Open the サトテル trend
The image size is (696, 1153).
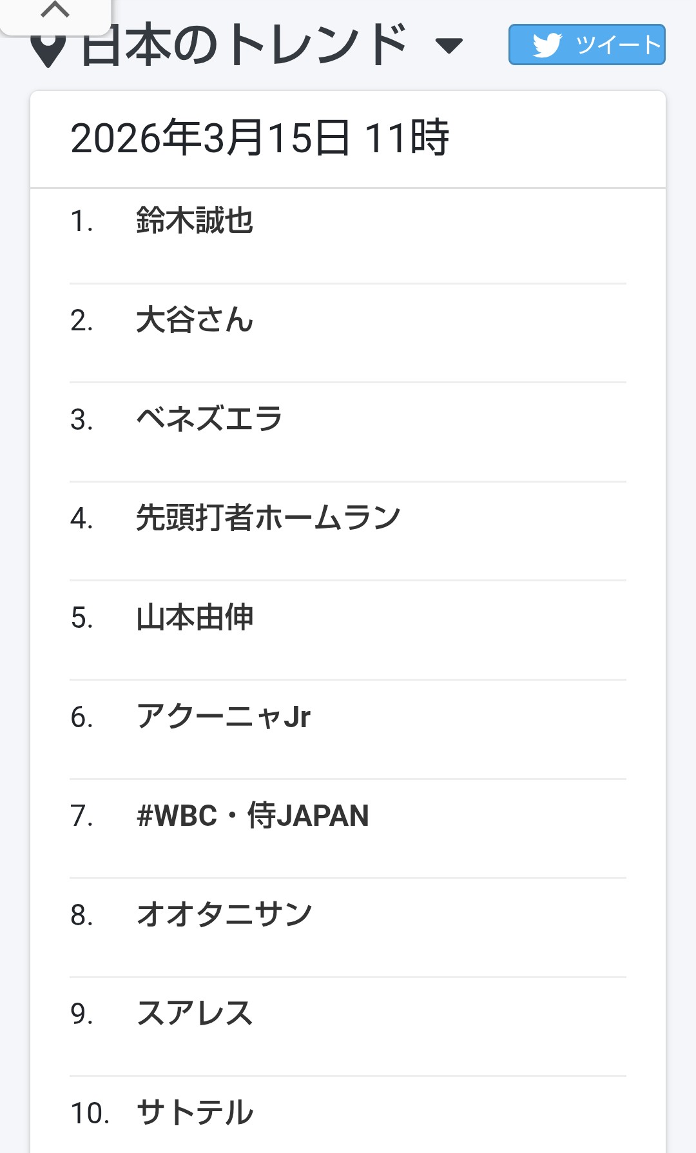(195, 1113)
